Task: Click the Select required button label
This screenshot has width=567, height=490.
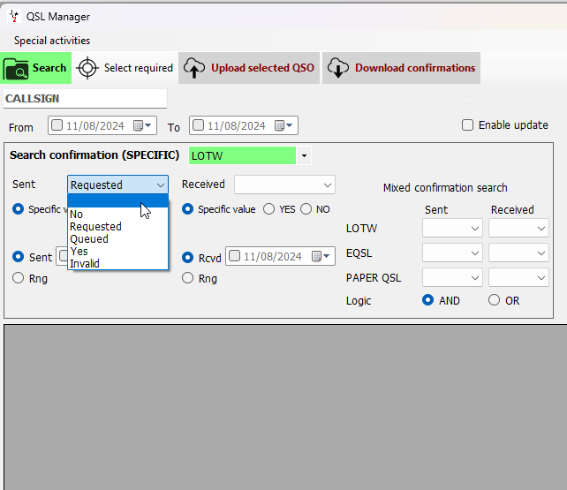Action: [x=139, y=68]
